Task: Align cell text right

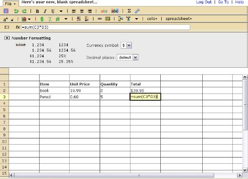Action: point(90,11)
